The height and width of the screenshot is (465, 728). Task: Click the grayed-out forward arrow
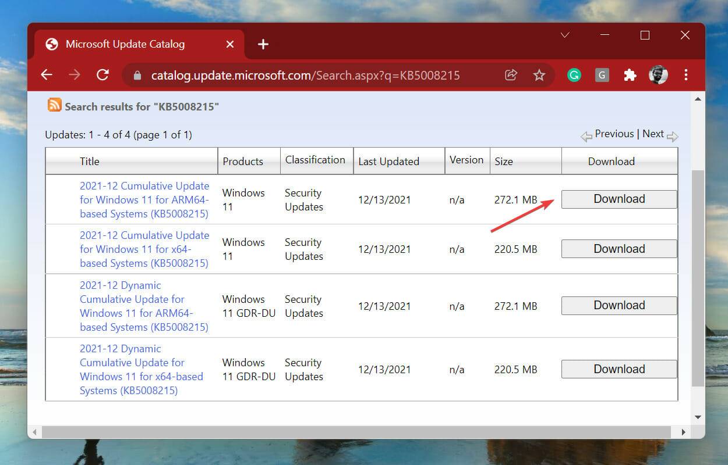[x=75, y=74]
